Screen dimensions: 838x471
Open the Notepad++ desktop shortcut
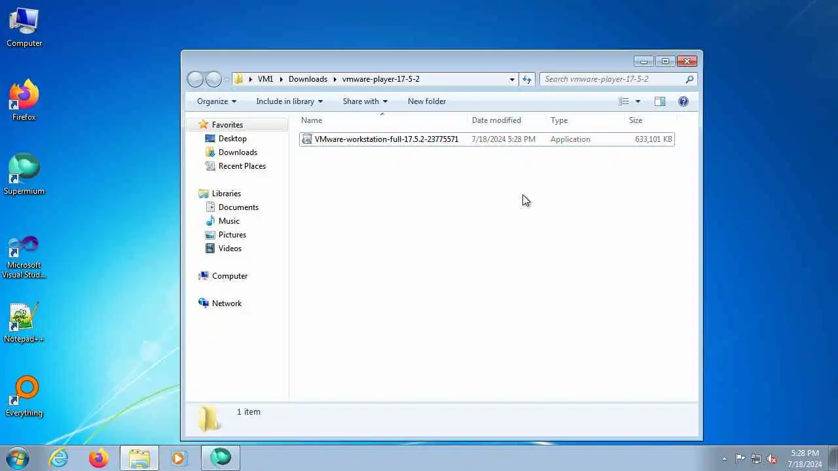point(24,323)
